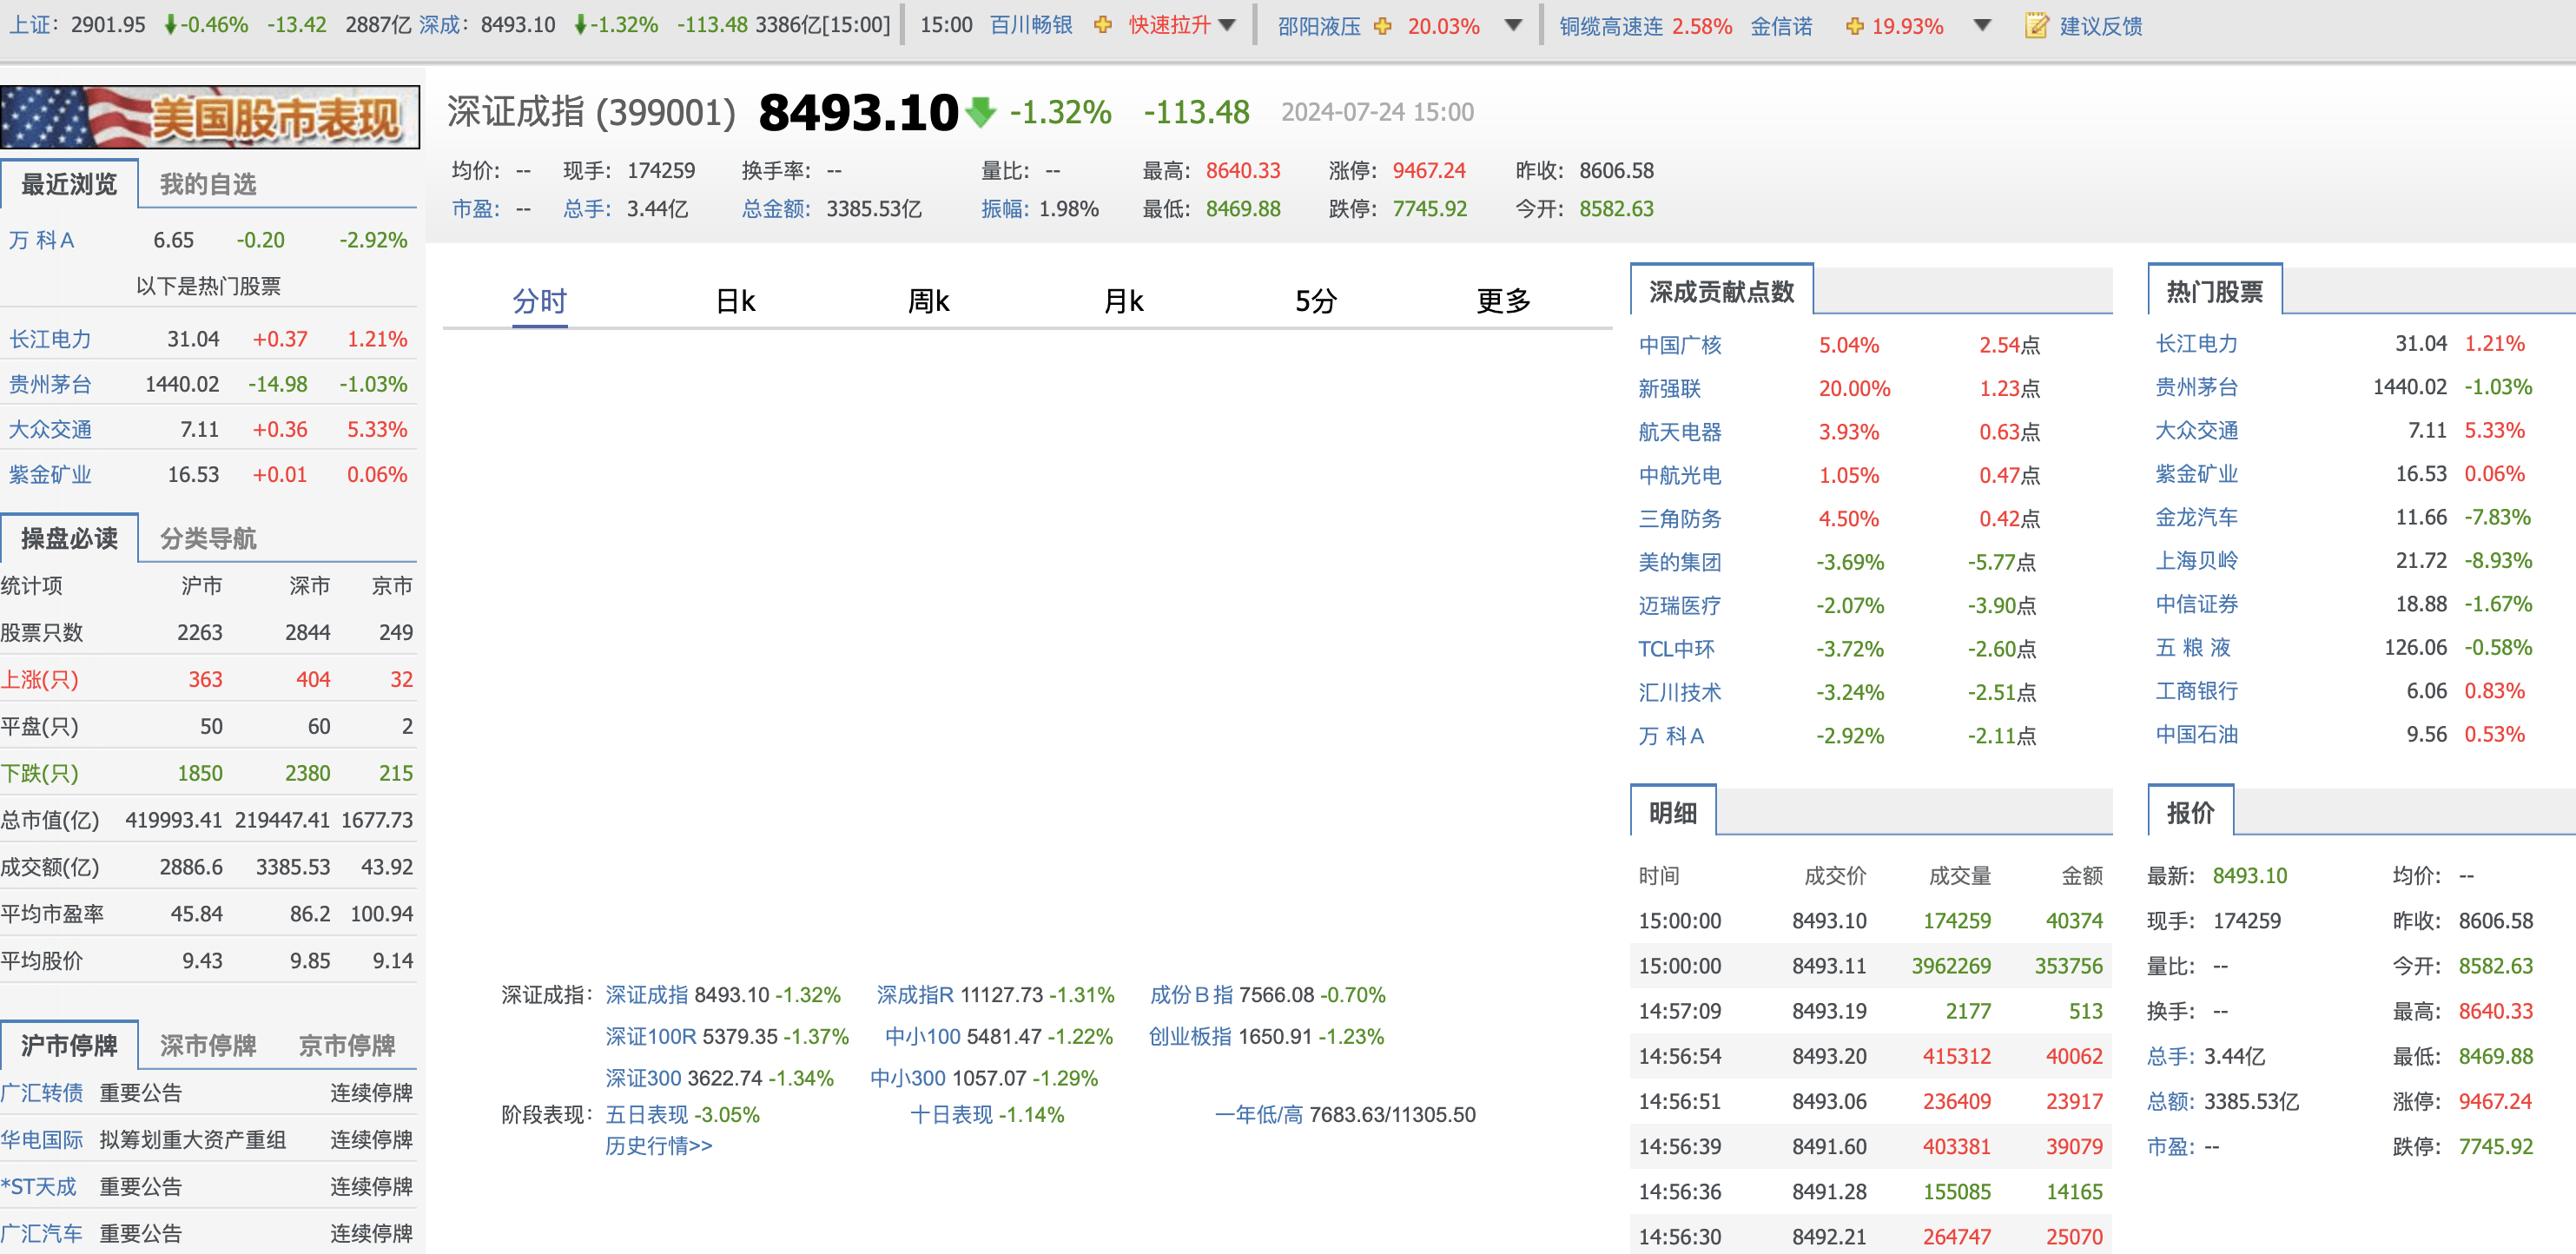Select the 深成贡献点数 panel tab

(x=1722, y=291)
